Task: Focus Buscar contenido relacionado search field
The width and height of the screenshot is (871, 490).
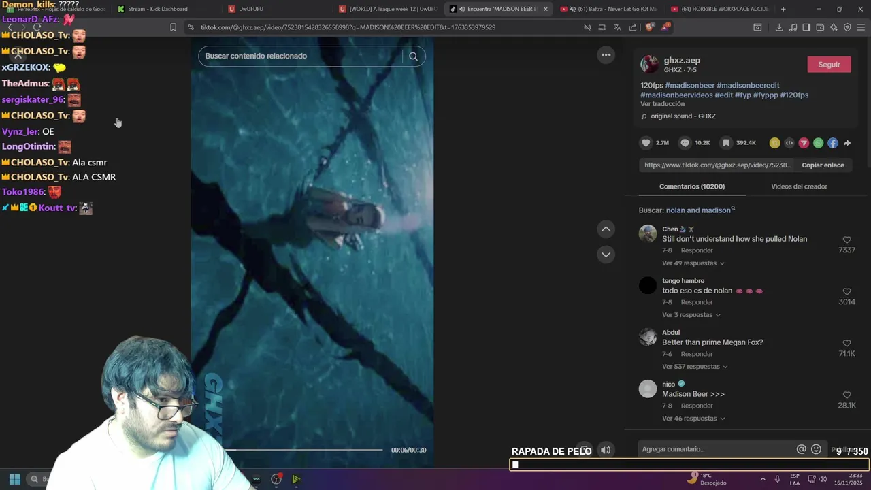Action: [301, 56]
